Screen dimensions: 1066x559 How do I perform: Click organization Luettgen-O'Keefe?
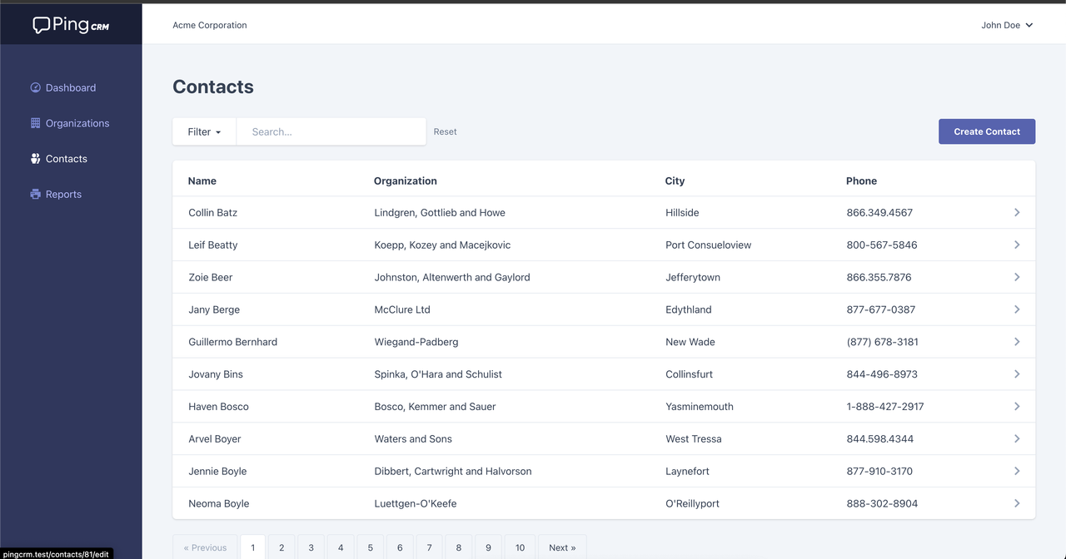pos(416,504)
